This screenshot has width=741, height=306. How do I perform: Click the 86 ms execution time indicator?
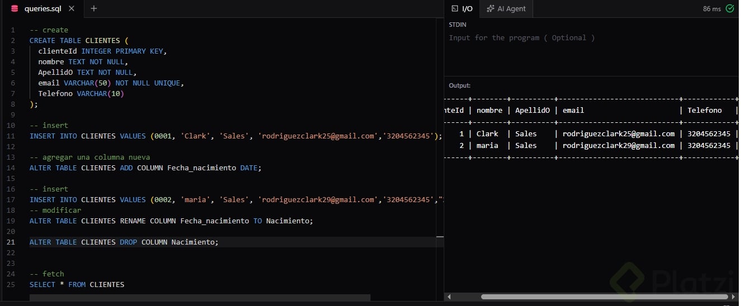(712, 9)
